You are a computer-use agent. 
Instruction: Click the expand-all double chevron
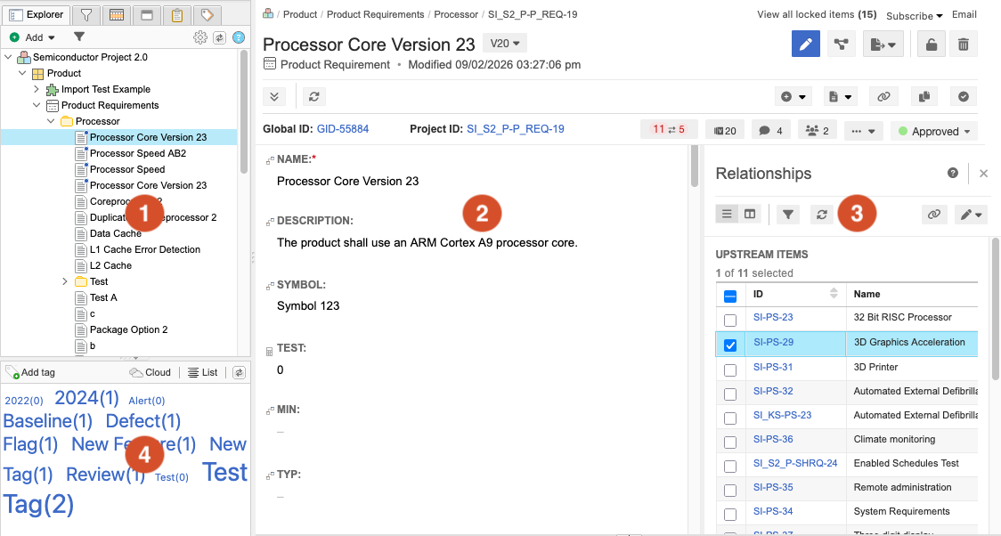tap(274, 96)
